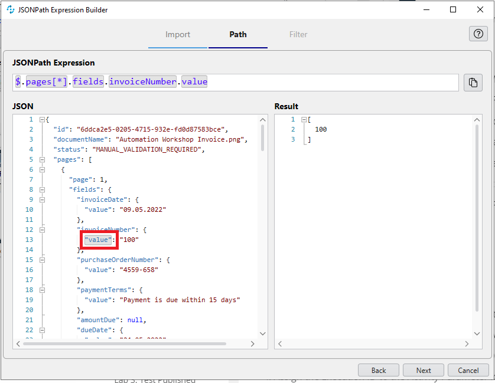
Task: Collapse the "fields" node on line 8
Action: click(x=42, y=189)
